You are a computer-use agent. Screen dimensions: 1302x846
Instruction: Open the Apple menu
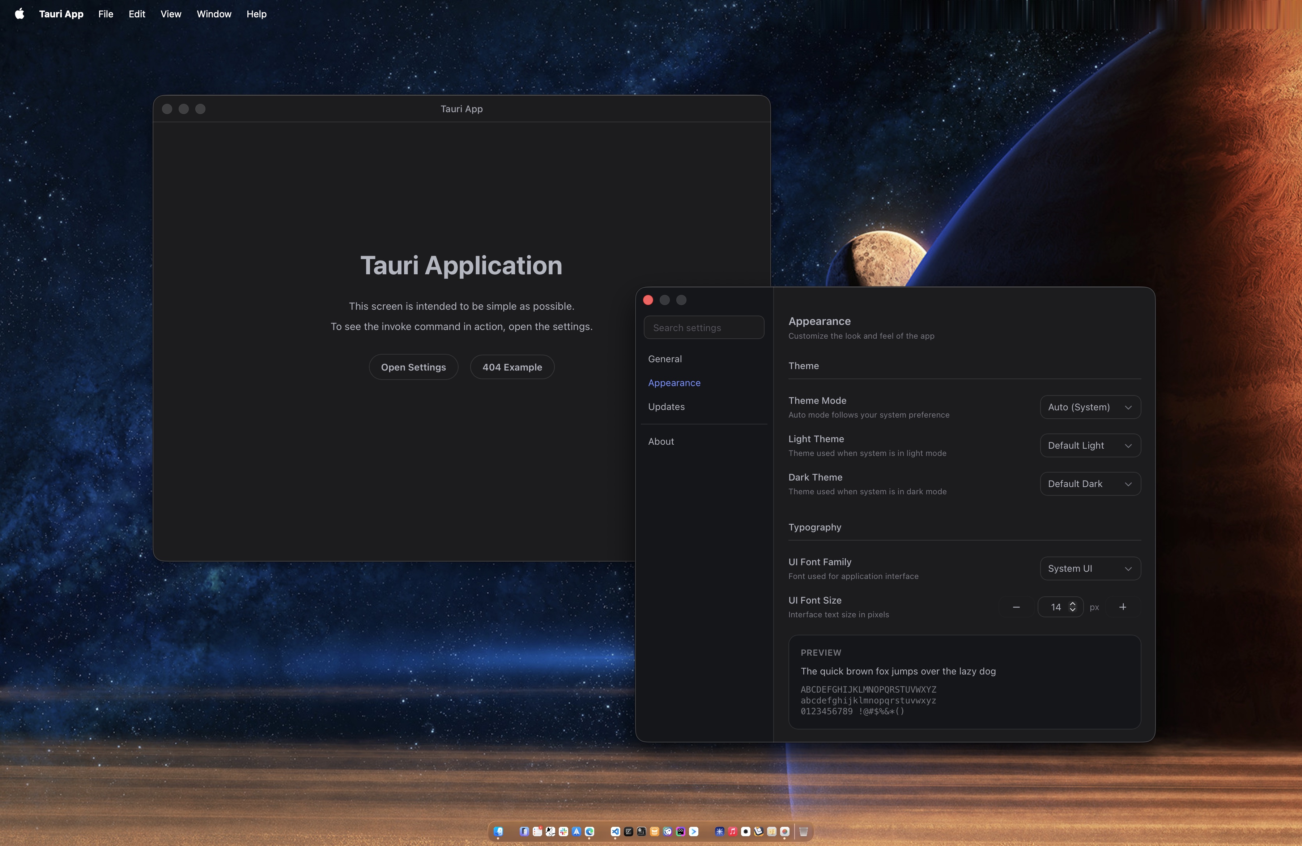click(19, 14)
